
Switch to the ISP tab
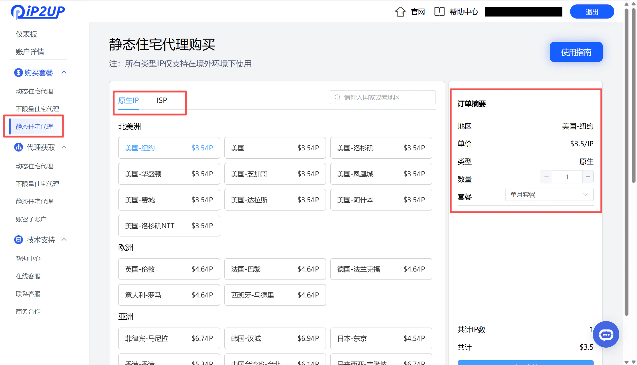162,100
